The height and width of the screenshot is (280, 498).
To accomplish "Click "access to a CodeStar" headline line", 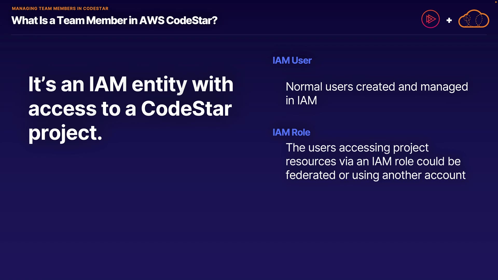I will tap(130, 108).
